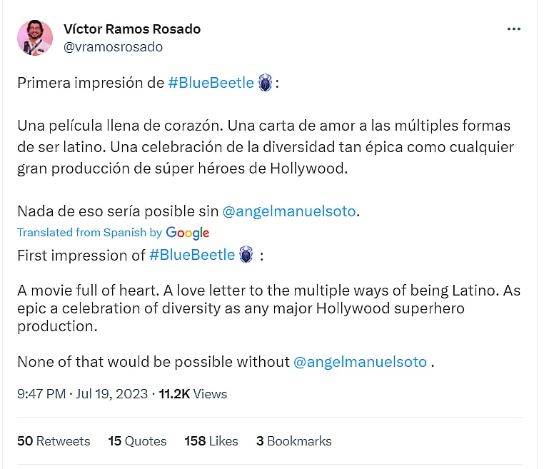Click the translated paragraph "A movie full of heart"
This screenshot has height=469, width=544.
(264, 308)
